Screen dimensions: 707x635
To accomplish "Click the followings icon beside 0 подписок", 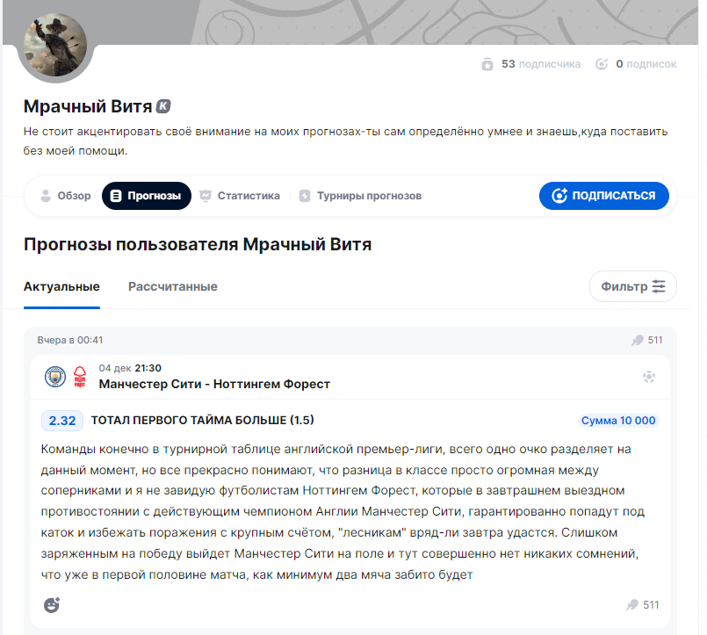I will (602, 63).
